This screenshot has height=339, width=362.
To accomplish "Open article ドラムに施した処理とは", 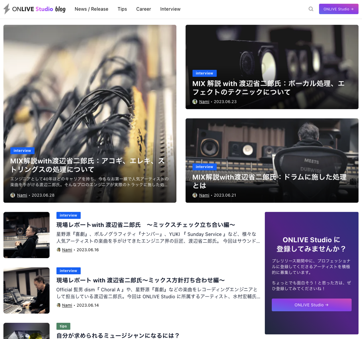I will pyautogui.click(x=269, y=181).
